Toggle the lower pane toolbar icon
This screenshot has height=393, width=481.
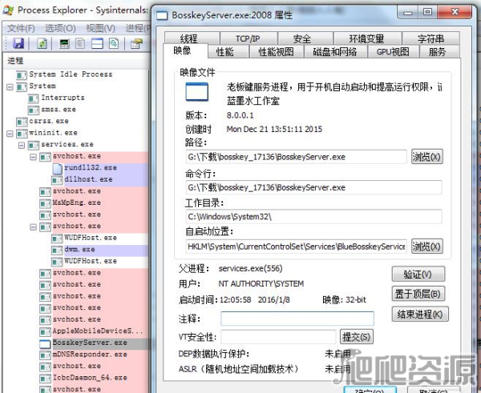click(x=97, y=43)
